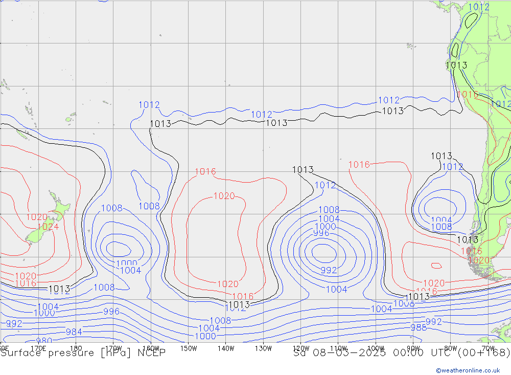The image size is (511, 375).
Task: Click the 1012 label at the top right over South America
Action: pos(479,7)
